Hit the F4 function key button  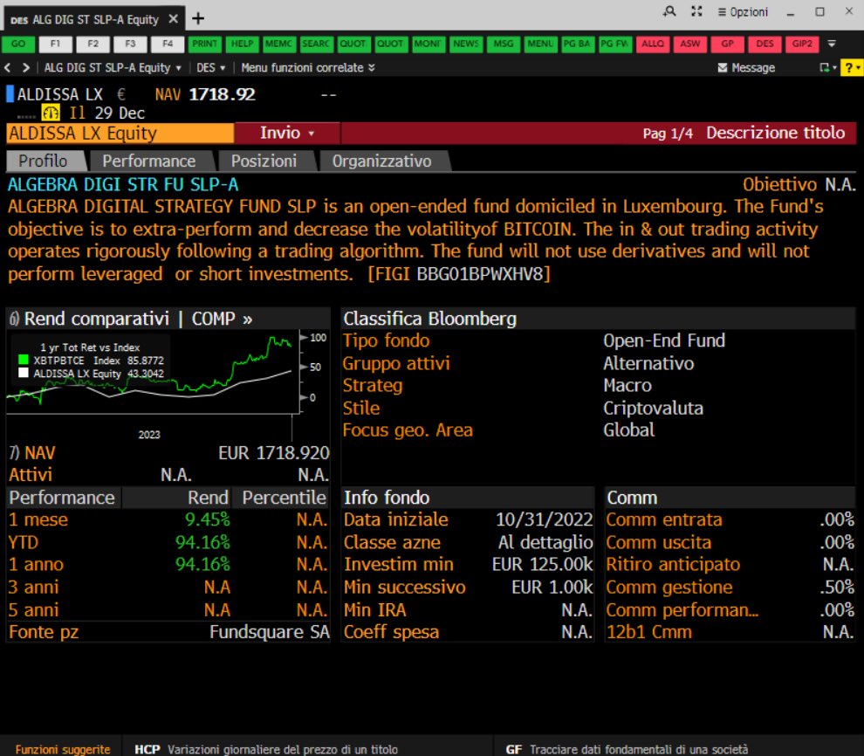pyautogui.click(x=168, y=44)
